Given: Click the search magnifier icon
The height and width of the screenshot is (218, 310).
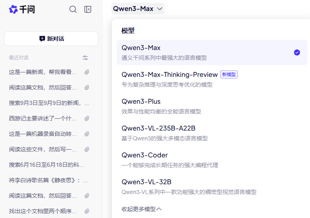Looking at the screenshot, I should [73, 9].
